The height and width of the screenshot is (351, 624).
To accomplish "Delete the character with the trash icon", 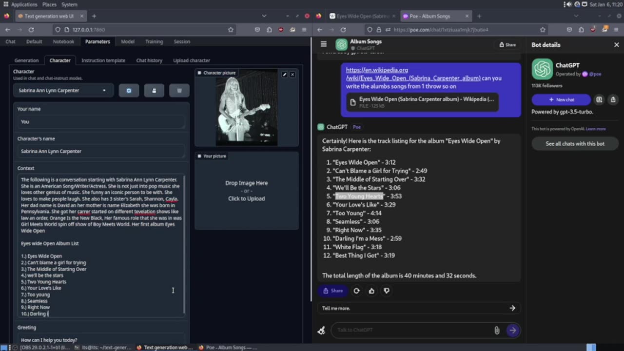I will tap(179, 90).
